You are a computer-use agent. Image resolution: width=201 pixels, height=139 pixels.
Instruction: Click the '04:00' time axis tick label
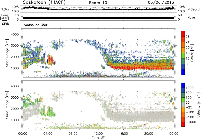point(48,134)
